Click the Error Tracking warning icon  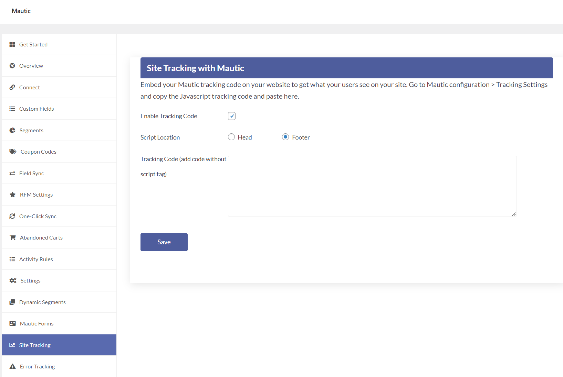coord(13,366)
